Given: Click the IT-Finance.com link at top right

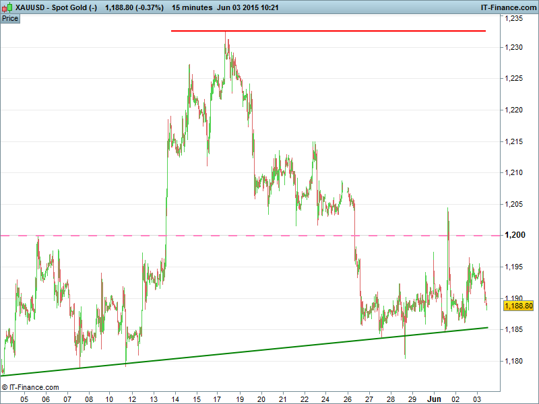Looking at the screenshot, I should click(x=509, y=7).
